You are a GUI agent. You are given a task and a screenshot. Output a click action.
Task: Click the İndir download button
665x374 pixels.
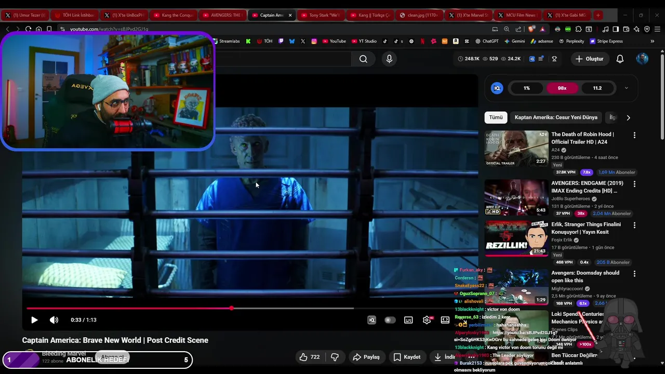click(x=445, y=357)
